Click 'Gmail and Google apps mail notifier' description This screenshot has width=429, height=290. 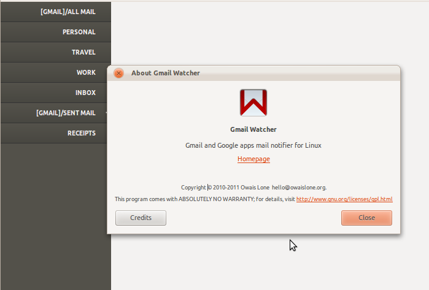253,145
